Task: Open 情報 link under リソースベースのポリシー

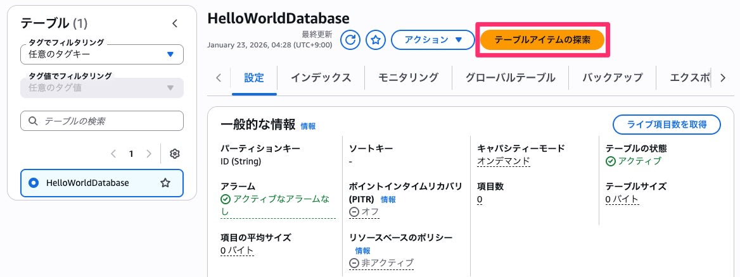Action: [x=363, y=251]
